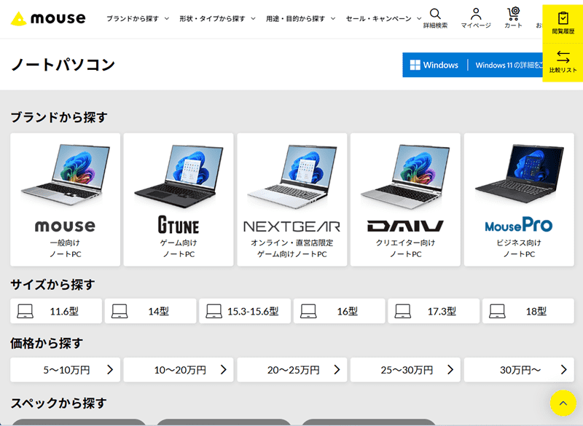
Task: Click arrow on 5〜10万円 price button
Action: pyautogui.click(x=110, y=369)
